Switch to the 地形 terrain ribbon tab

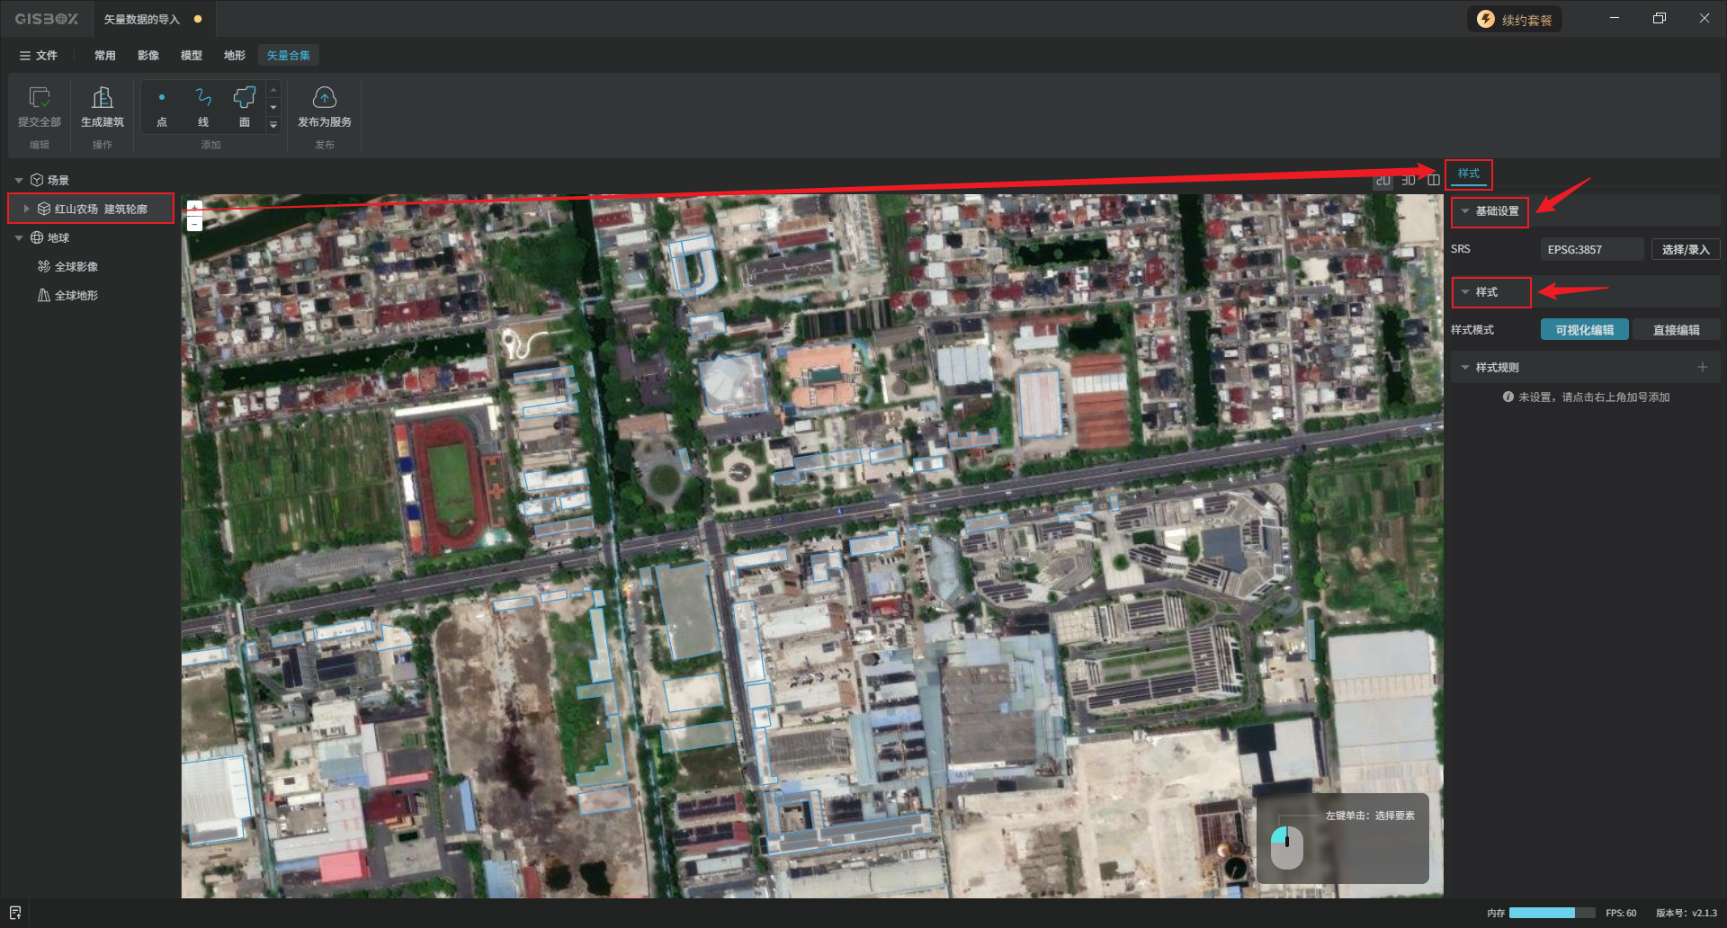tap(234, 56)
